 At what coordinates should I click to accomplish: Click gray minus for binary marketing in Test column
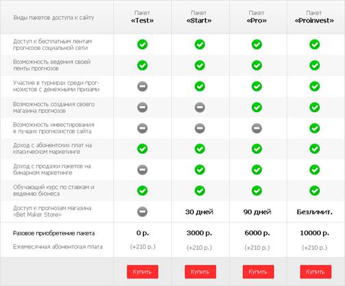[142, 170]
